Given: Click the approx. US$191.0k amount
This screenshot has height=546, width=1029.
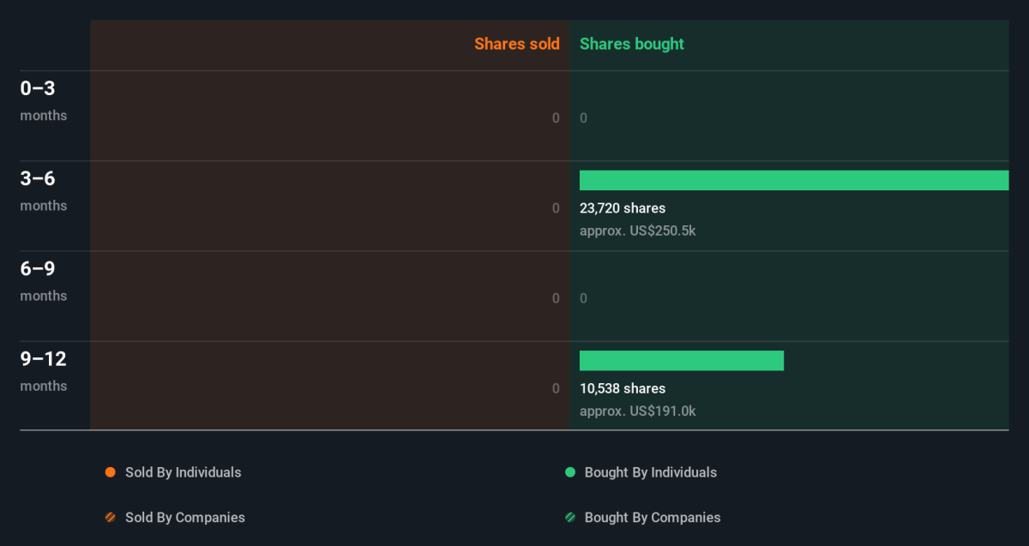Looking at the screenshot, I should 637,411.
